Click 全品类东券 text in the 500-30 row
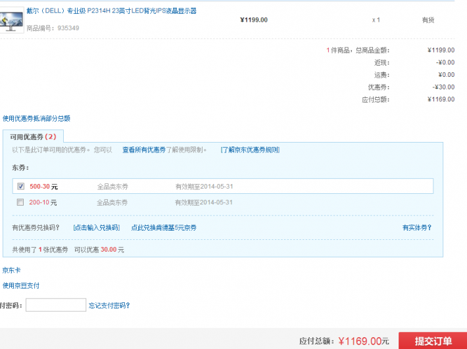Screen dimensions: 467x349 pos(112,187)
